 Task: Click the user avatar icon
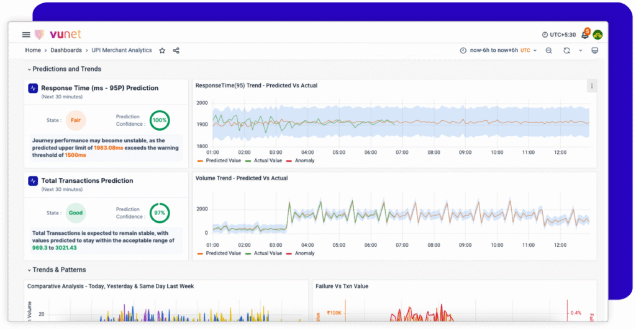[597, 35]
